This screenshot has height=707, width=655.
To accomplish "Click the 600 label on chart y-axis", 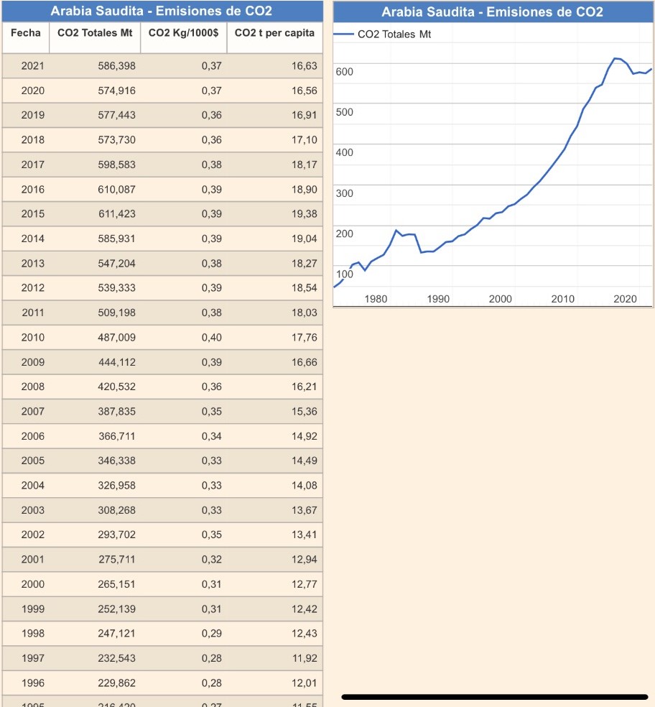I will click(x=345, y=72).
